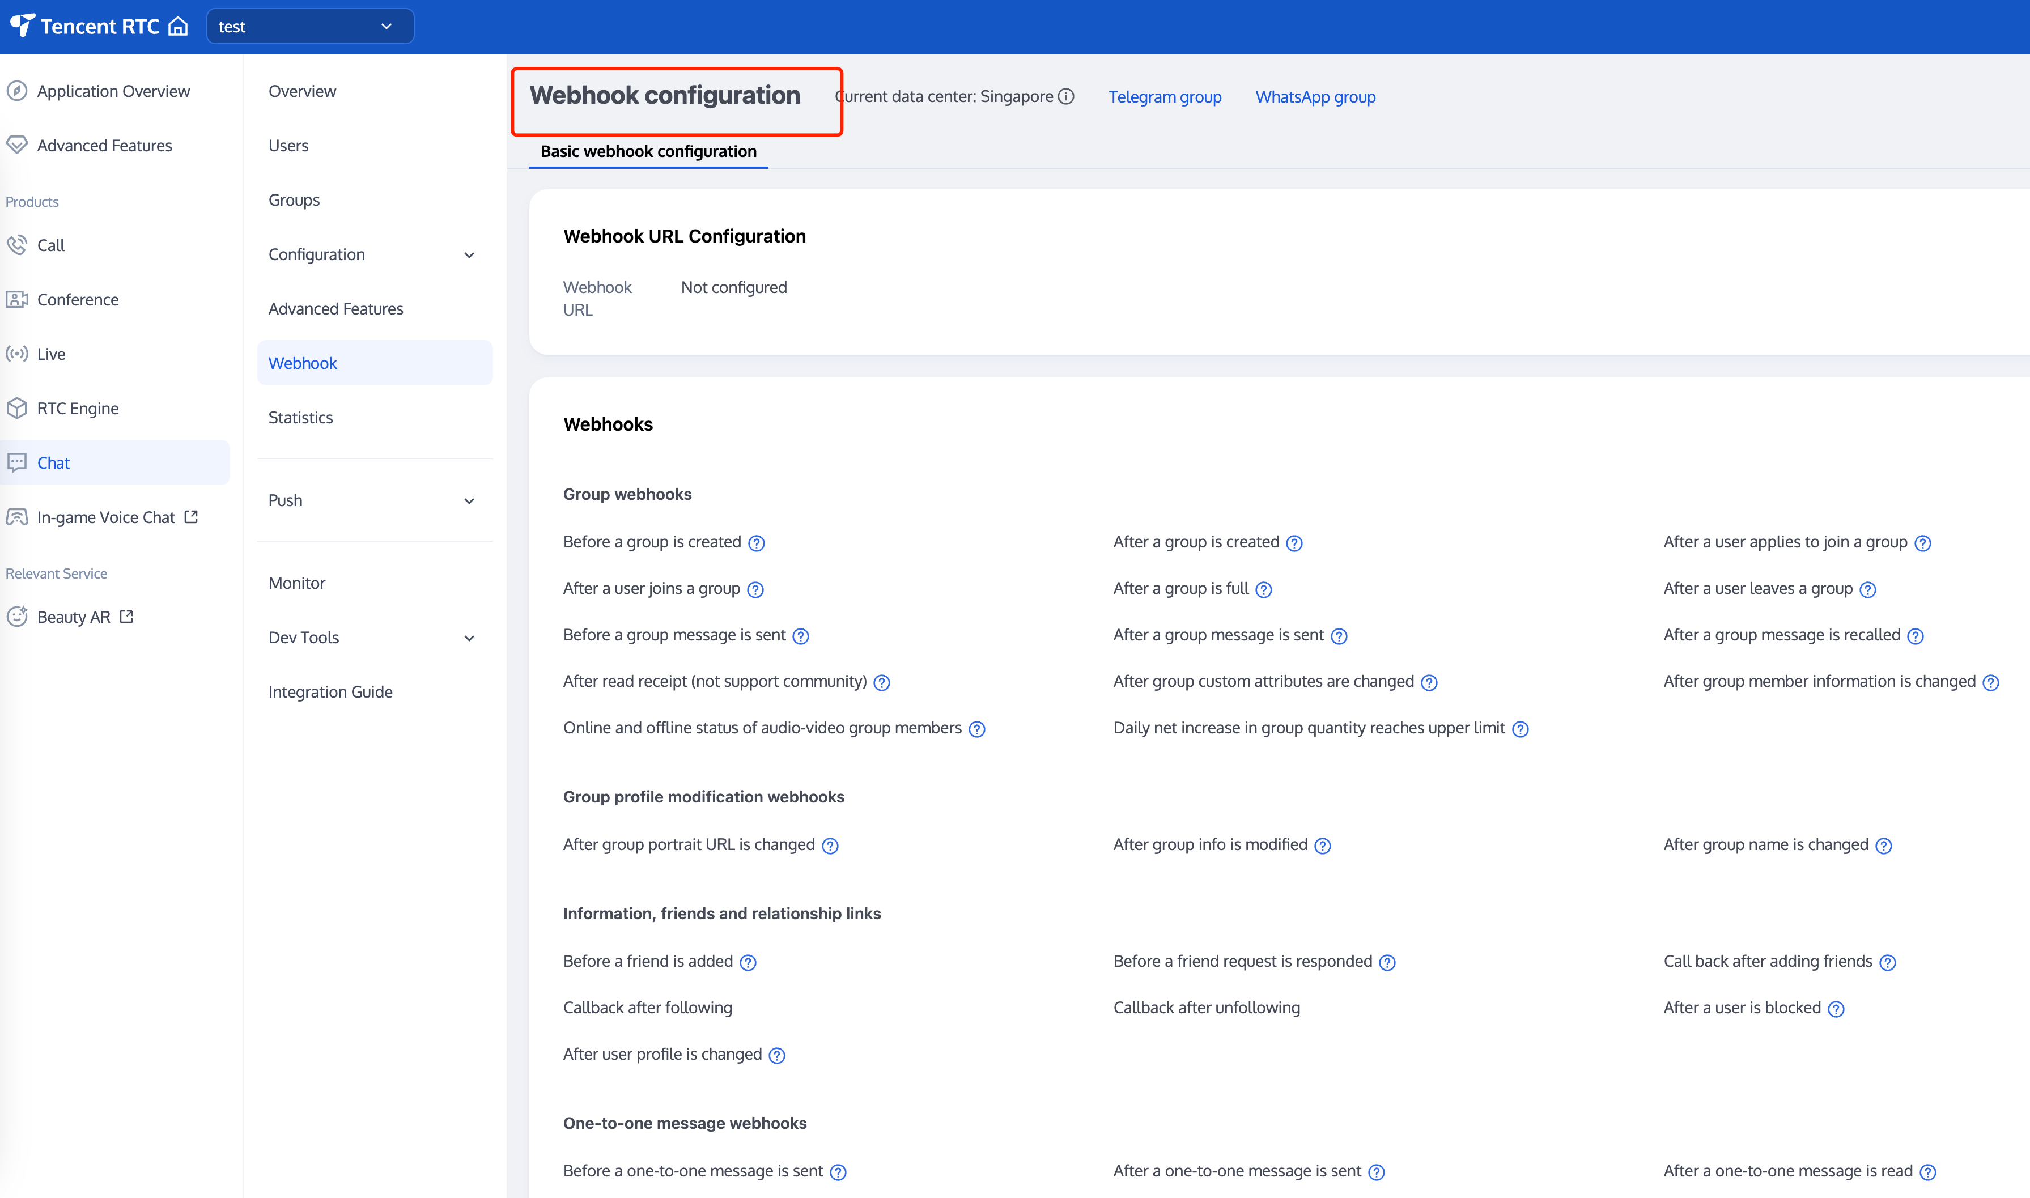This screenshot has height=1198, width=2030.
Task: Open the Telegram group link
Action: [1164, 97]
